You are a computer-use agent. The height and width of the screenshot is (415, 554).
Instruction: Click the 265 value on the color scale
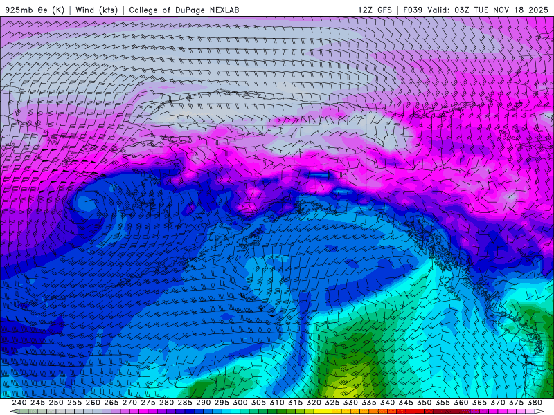tap(111, 403)
